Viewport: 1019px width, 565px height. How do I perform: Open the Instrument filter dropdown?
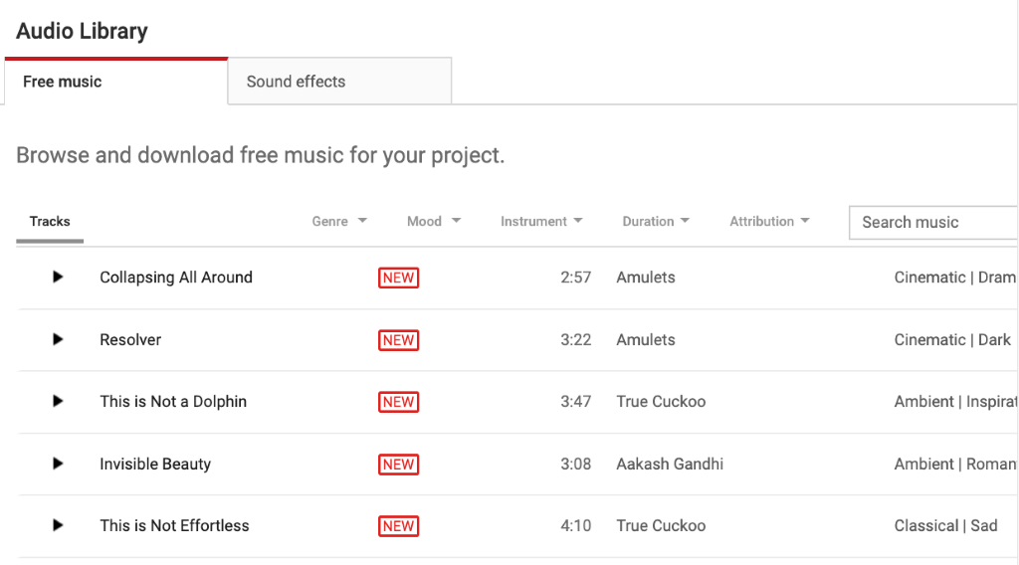[541, 222]
